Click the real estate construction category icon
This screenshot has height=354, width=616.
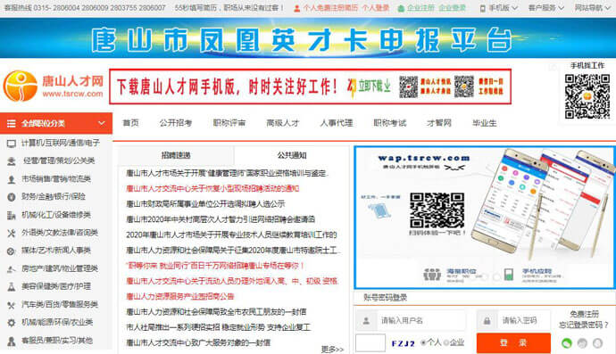click(12, 268)
